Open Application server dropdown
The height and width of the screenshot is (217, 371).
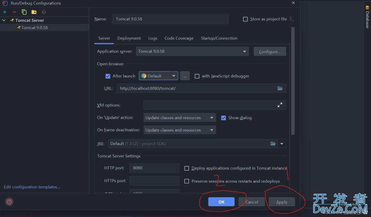click(x=192, y=51)
